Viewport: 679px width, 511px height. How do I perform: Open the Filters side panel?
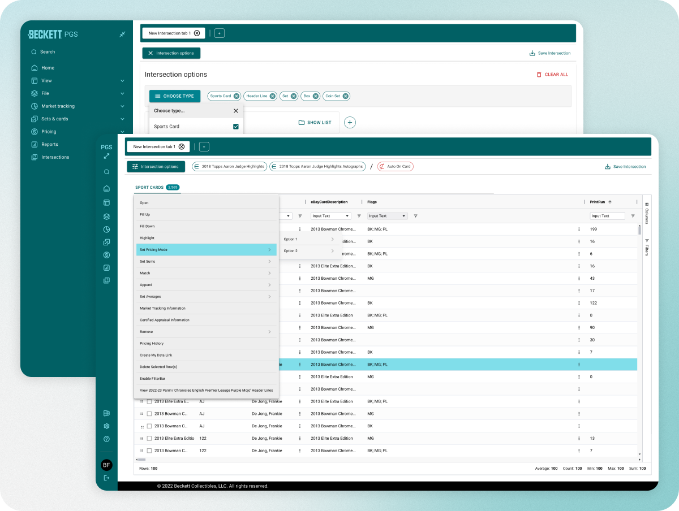pyautogui.click(x=647, y=247)
